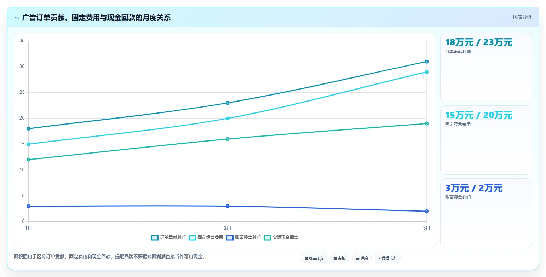
Task: Click the 数据卡片 tag chip
Action: click(x=387, y=258)
